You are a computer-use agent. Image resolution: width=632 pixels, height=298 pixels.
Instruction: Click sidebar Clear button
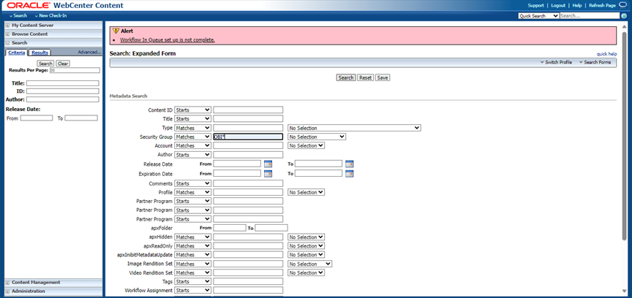[62, 64]
